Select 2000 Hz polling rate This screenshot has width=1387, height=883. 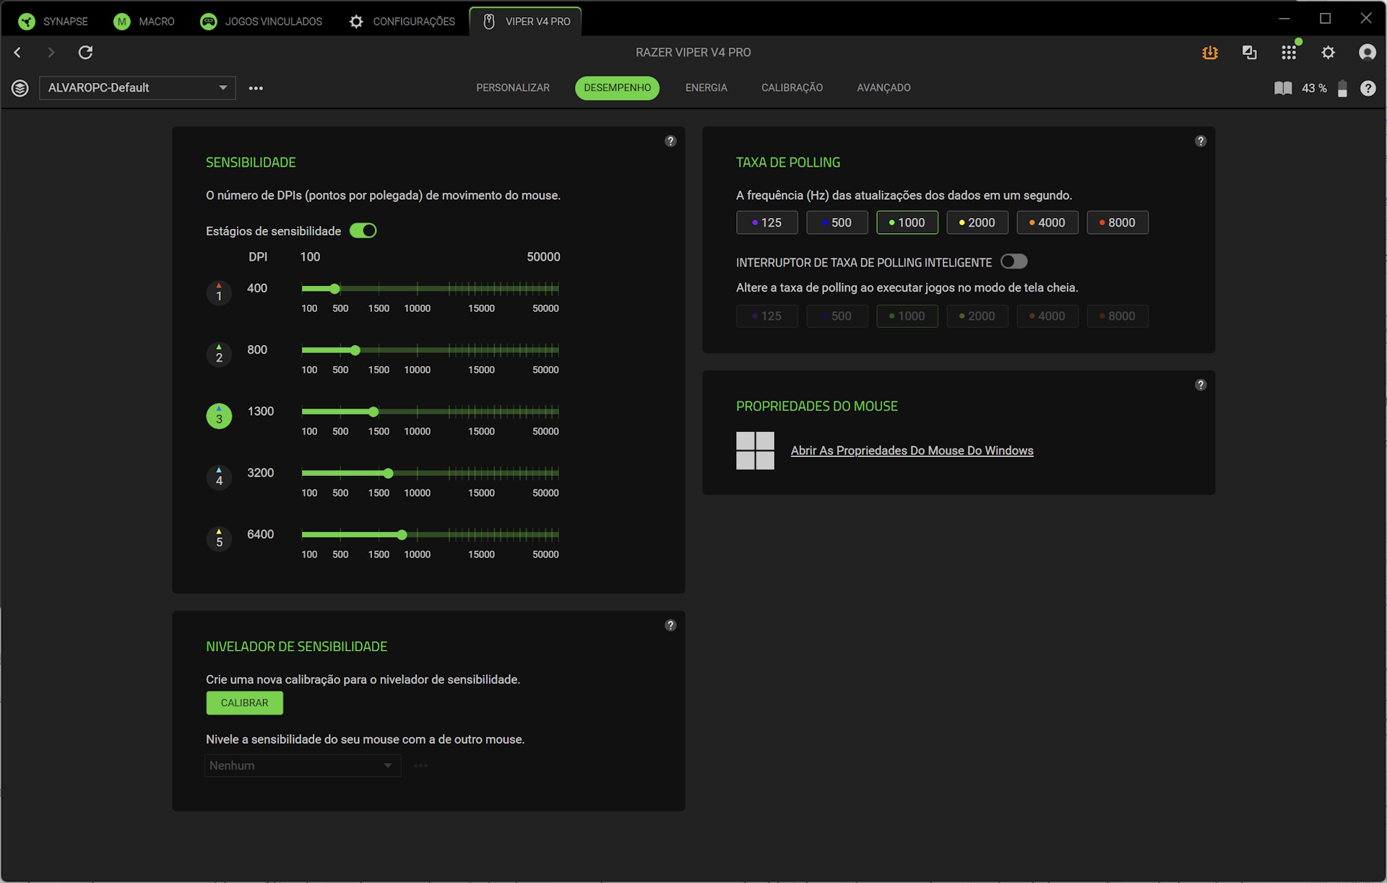(977, 222)
